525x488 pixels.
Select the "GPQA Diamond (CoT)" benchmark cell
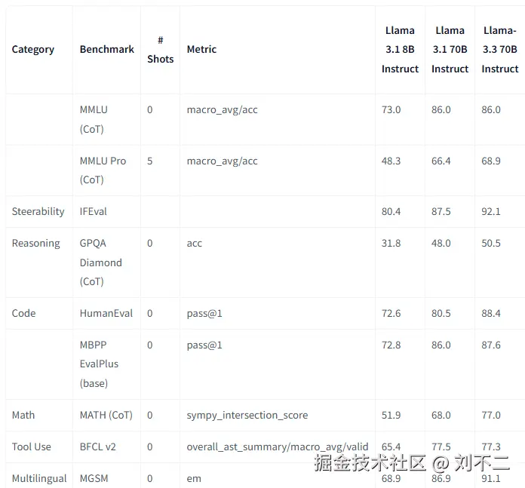(x=101, y=262)
